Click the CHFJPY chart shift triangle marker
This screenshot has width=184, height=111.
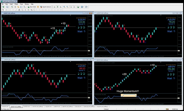click(71, 62)
